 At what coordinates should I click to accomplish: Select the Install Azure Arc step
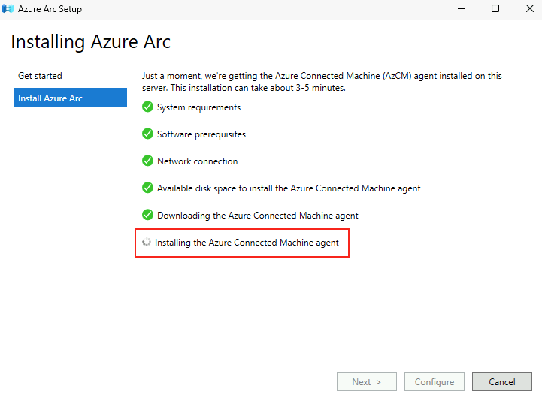71,98
